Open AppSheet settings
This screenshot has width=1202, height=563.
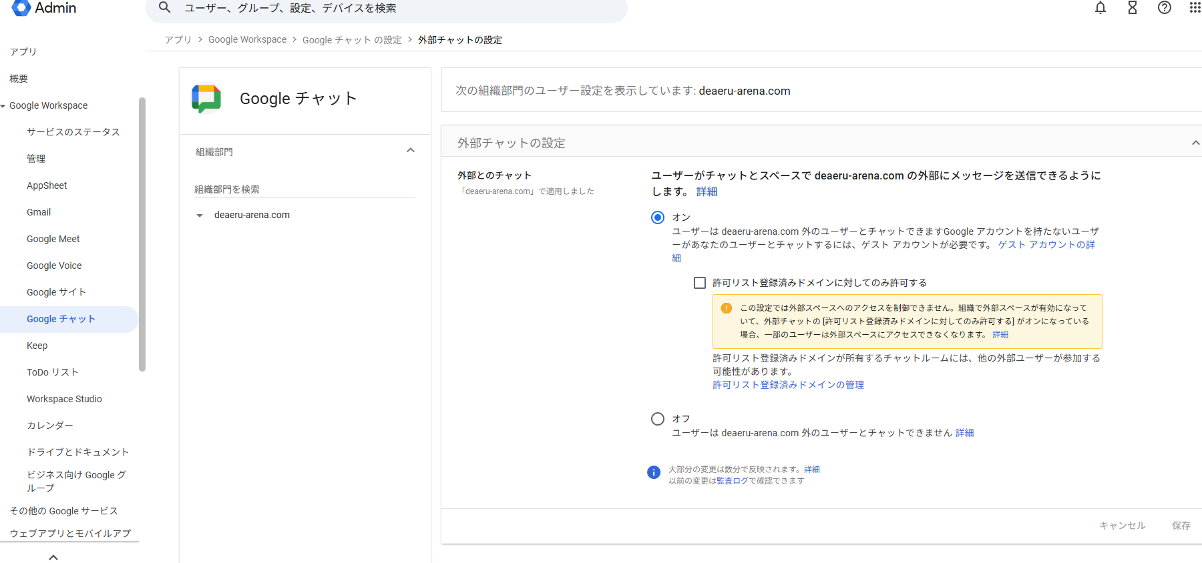pyautogui.click(x=47, y=185)
